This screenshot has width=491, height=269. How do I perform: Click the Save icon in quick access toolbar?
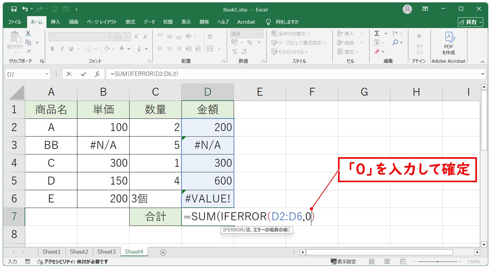[14, 9]
